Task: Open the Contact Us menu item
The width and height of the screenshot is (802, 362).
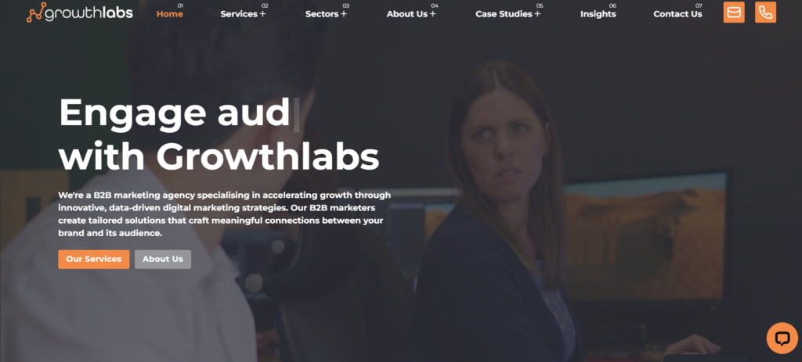Action: [677, 14]
